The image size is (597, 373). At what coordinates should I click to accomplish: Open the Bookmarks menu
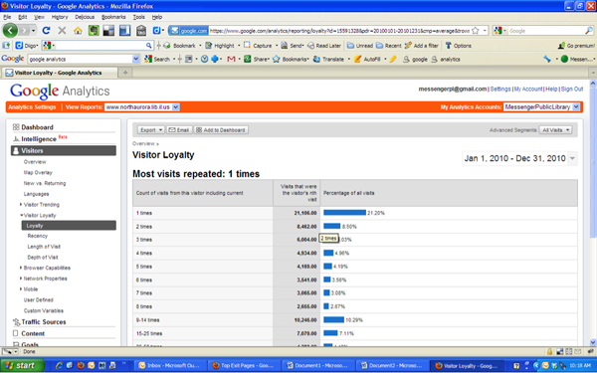(113, 17)
